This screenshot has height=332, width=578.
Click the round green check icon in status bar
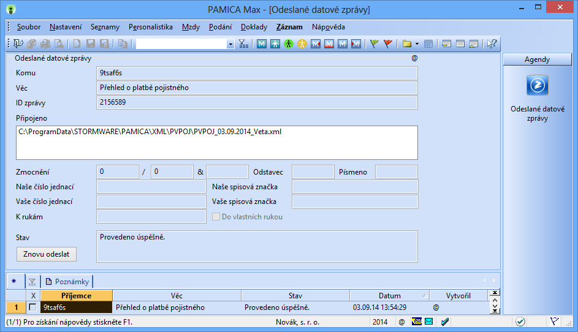(520, 322)
